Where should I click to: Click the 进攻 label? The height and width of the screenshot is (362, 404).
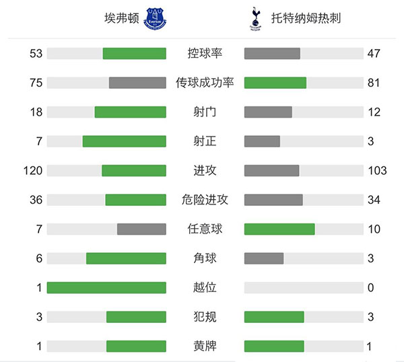[x=205, y=170]
